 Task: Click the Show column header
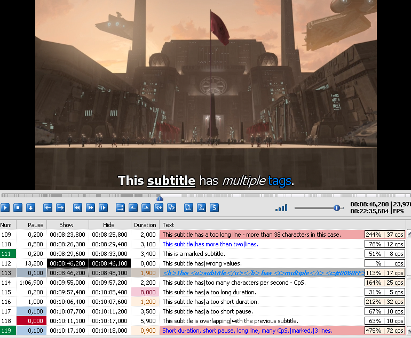(x=68, y=225)
